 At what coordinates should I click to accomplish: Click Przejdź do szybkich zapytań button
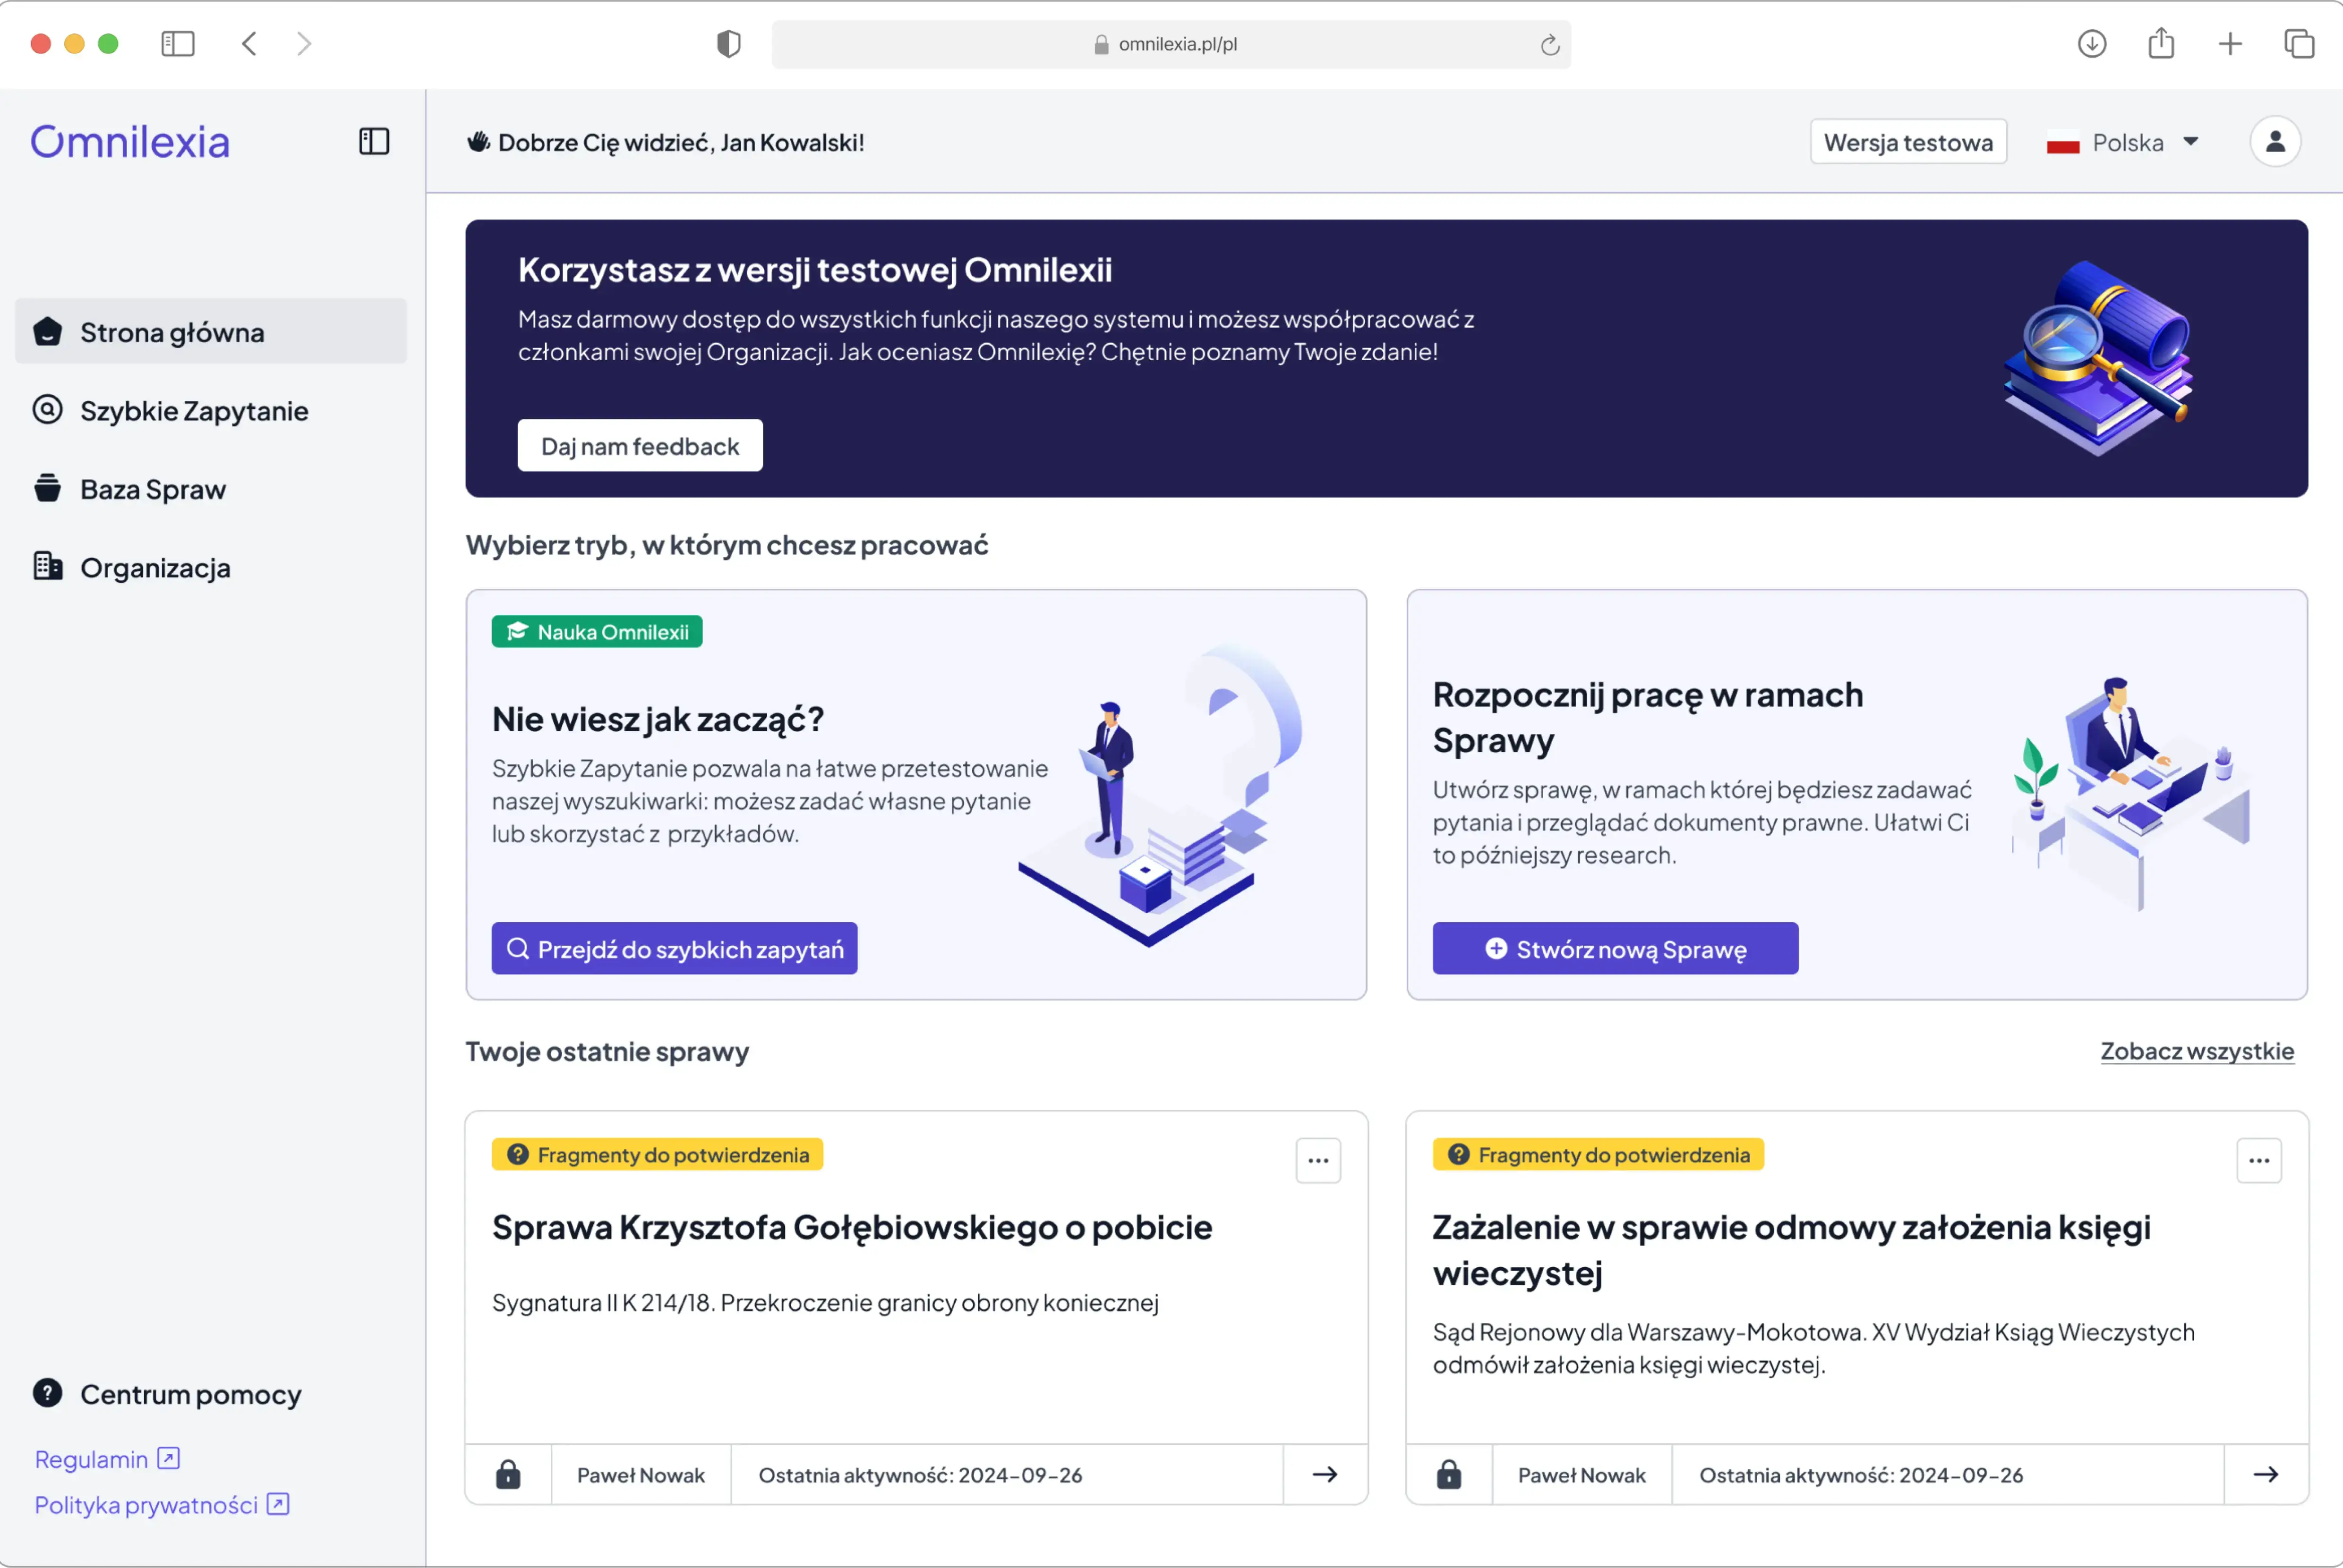click(x=674, y=948)
